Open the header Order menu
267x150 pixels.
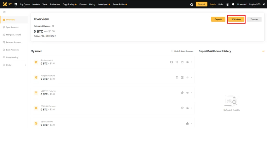[221, 4]
